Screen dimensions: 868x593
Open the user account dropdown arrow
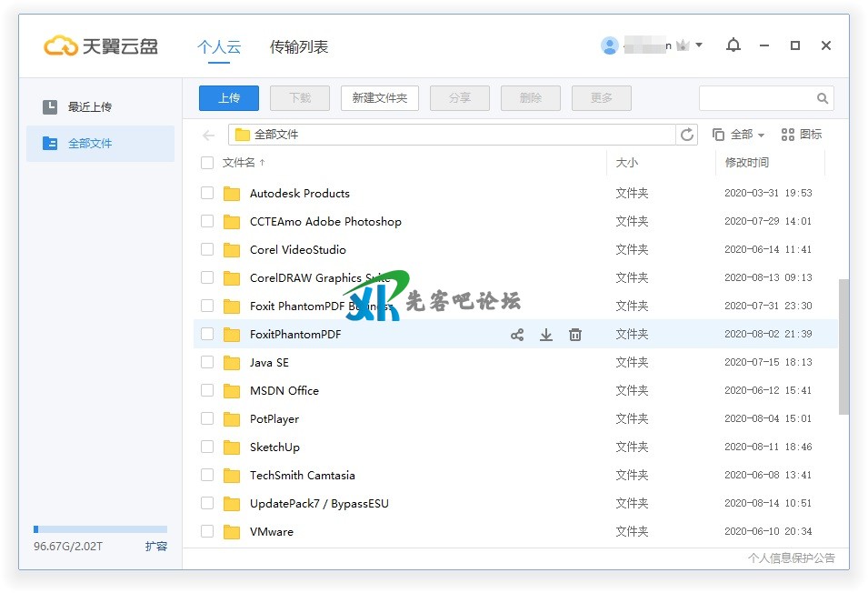[x=699, y=45]
